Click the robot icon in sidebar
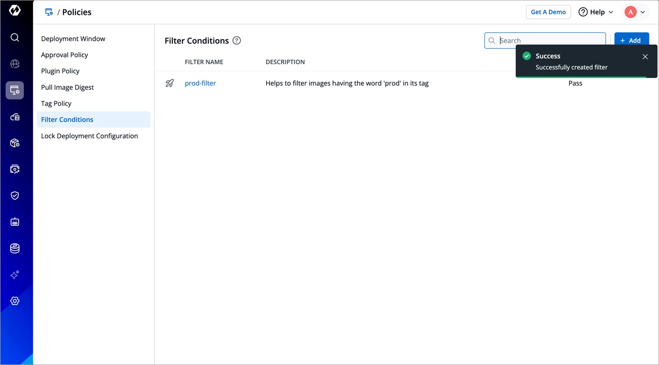This screenshot has width=659, height=365. pyautogui.click(x=15, y=222)
